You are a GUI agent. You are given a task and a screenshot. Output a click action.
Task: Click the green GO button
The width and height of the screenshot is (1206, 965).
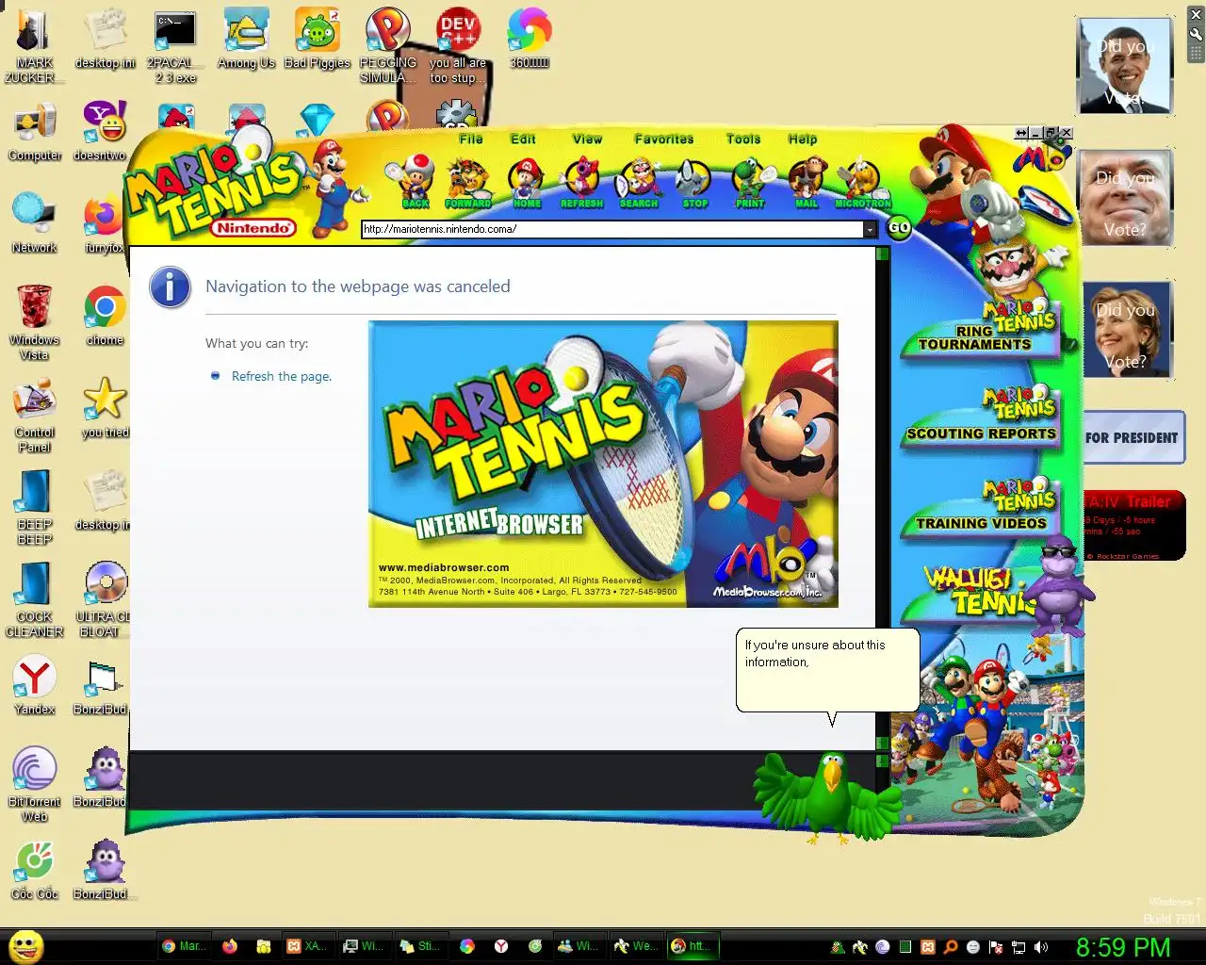click(x=899, y=227)
